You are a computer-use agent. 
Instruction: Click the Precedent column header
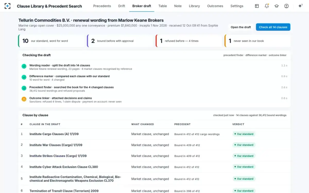(x=182, y=124)
